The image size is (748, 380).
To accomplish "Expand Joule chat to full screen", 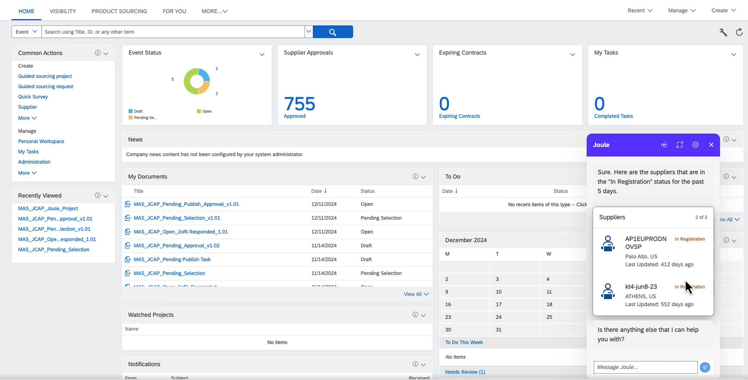I will coord(679,145).
